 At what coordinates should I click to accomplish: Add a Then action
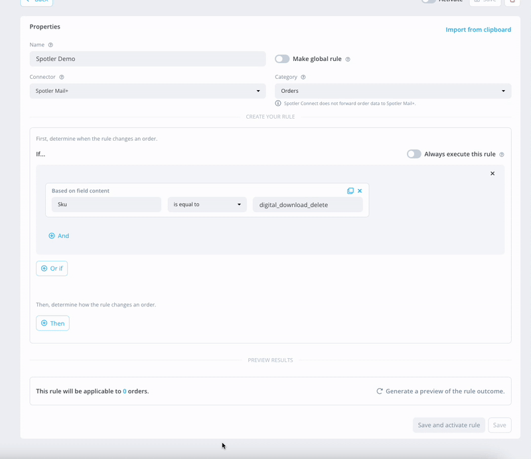coord(52,323)
